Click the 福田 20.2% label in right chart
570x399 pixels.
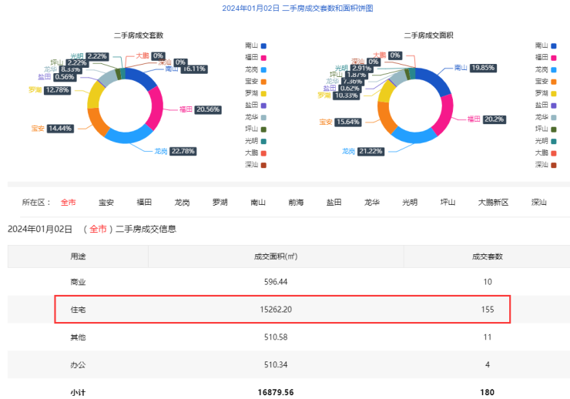(486, 119)
